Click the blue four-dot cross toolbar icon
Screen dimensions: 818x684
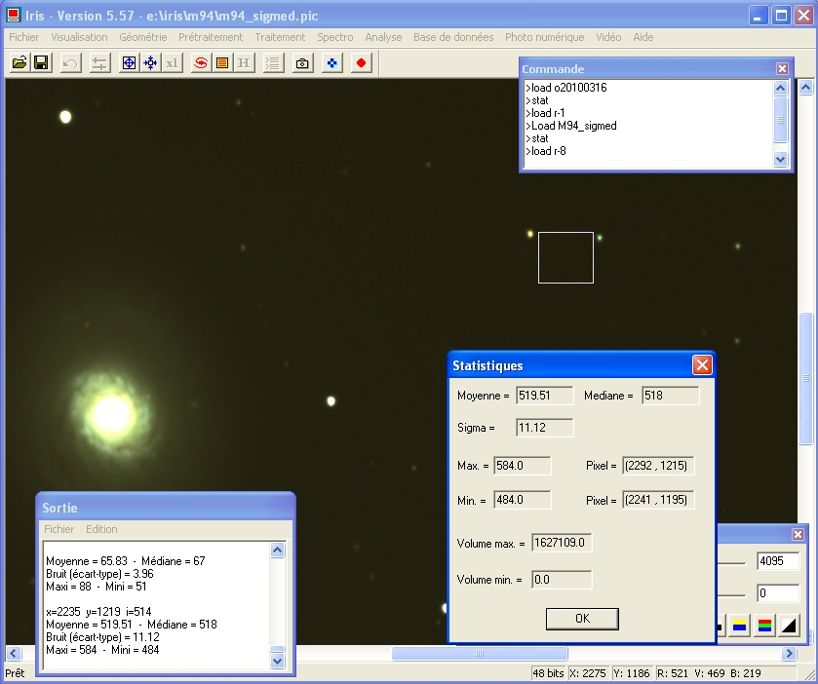(x=331, y=63)
